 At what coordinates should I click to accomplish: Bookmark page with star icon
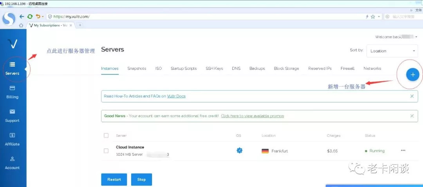click(x=373, y=17)
